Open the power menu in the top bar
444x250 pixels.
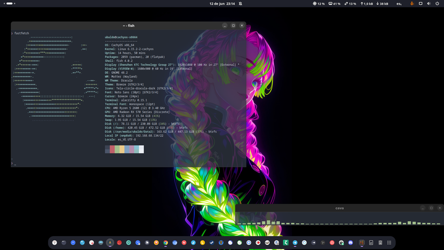coord(437,3)
